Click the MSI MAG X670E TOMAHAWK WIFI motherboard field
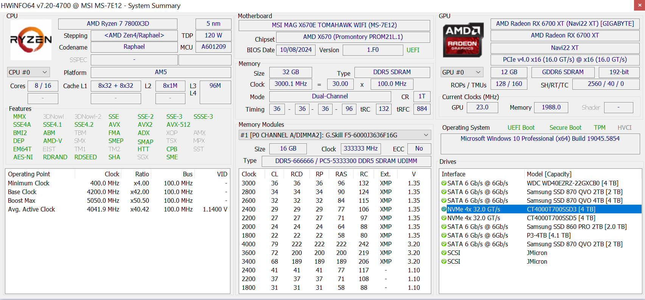 tap(334, 25)
